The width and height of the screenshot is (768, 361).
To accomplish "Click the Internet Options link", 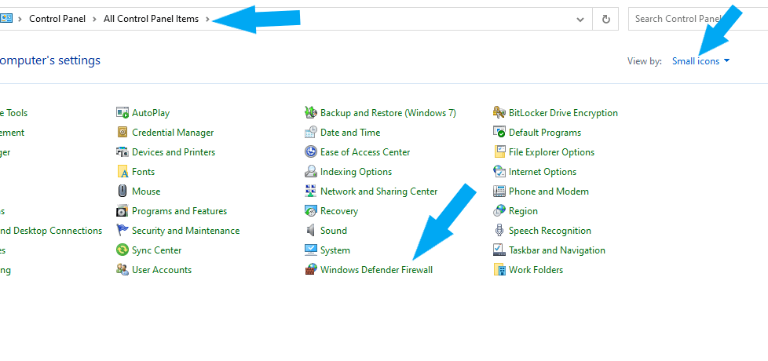I will 543,172.
